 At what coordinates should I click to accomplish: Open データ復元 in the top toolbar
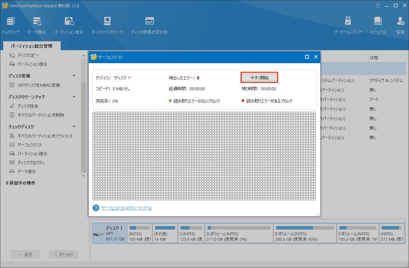pyautogui.click(x=36, y=26)
